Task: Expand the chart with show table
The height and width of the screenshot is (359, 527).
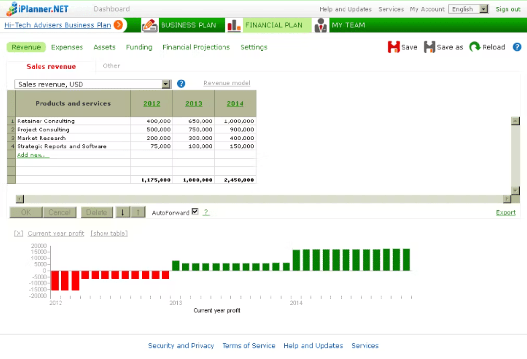Action: pos(109,233)
